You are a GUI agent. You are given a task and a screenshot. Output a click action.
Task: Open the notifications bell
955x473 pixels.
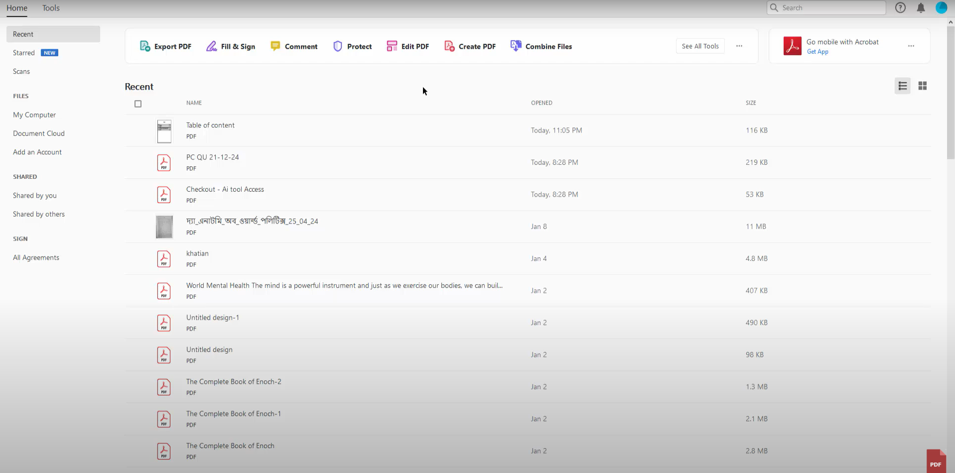coord(921,7)
